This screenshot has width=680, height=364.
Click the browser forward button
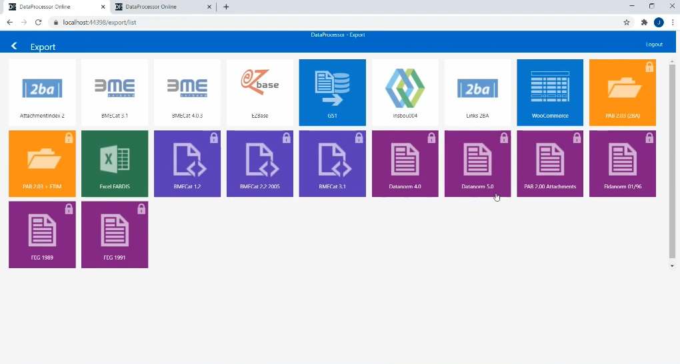pyautogui.click(x=24, y=22)
